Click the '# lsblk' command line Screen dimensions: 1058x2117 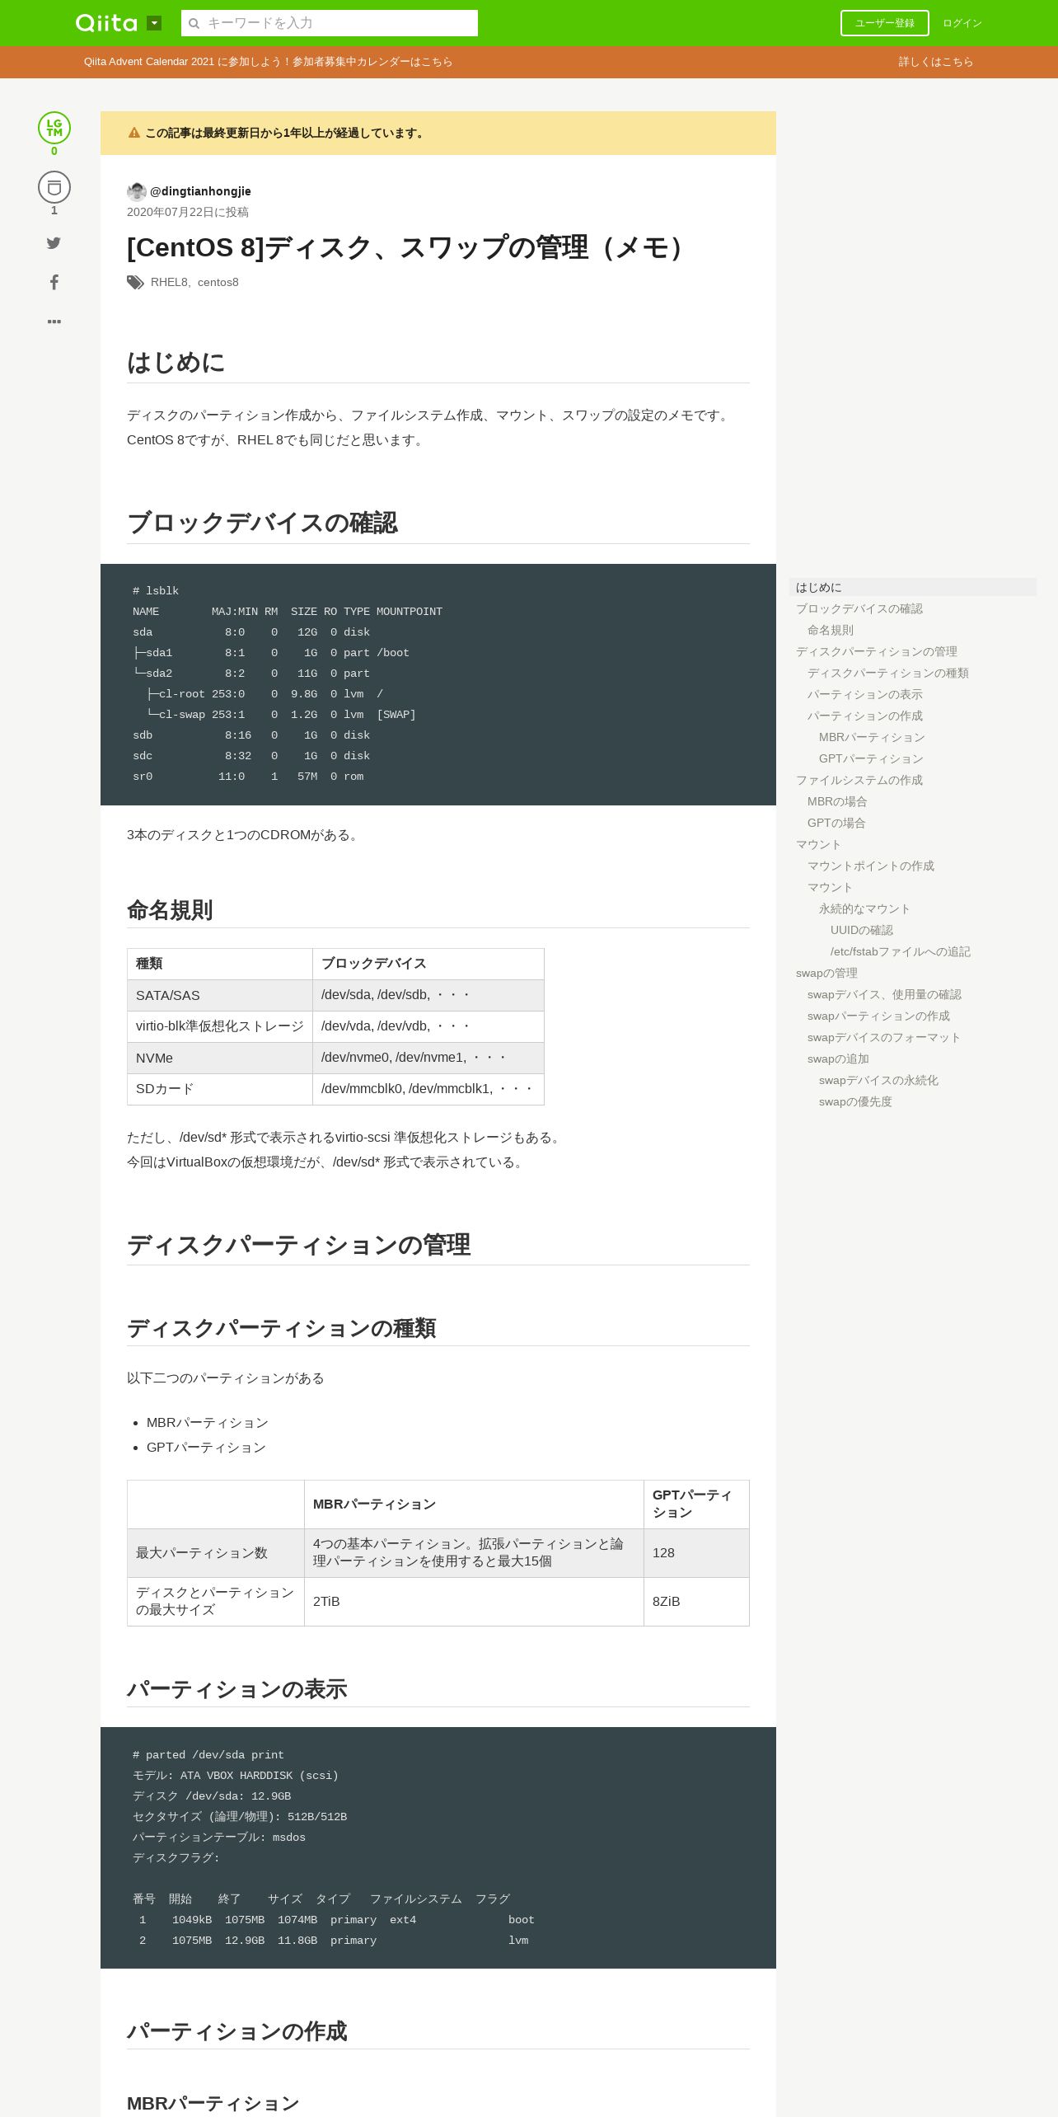click(156, 591)
